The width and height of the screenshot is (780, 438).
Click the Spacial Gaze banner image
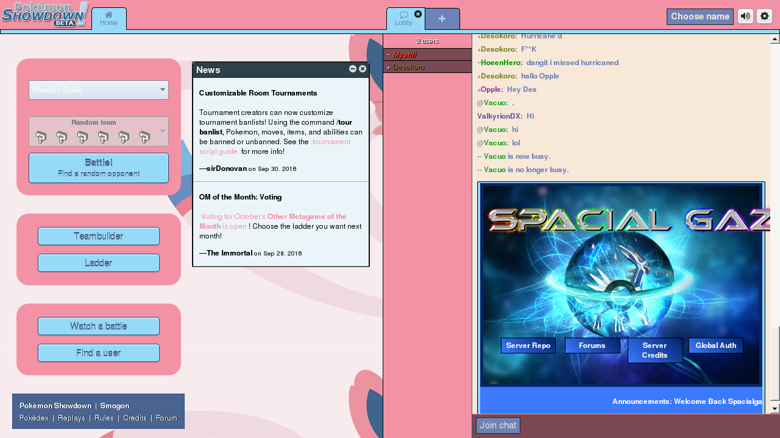(x=622, y=285)
